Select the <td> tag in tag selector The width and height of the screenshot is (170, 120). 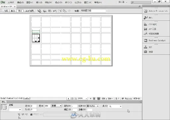[21, 98]
